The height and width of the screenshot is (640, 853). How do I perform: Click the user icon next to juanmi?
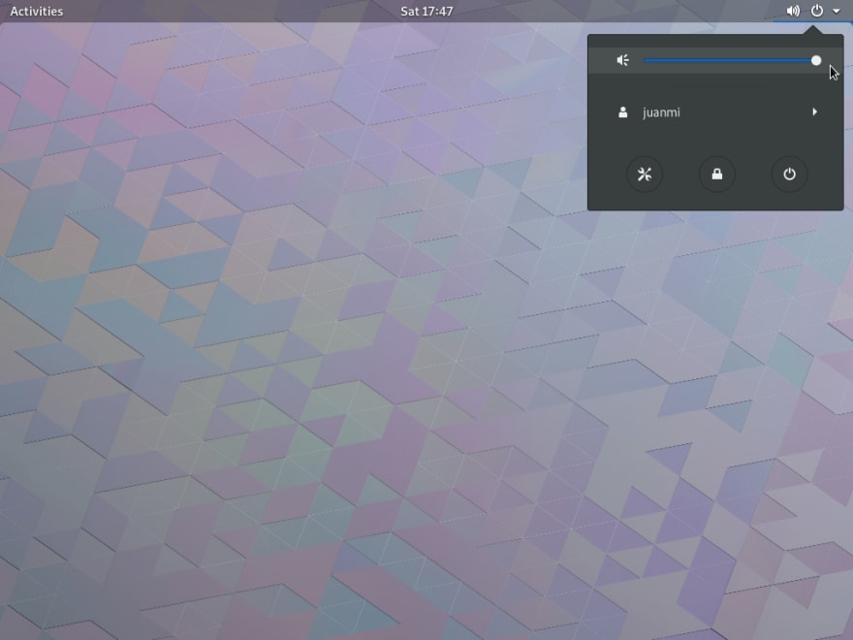pos(623,112)
